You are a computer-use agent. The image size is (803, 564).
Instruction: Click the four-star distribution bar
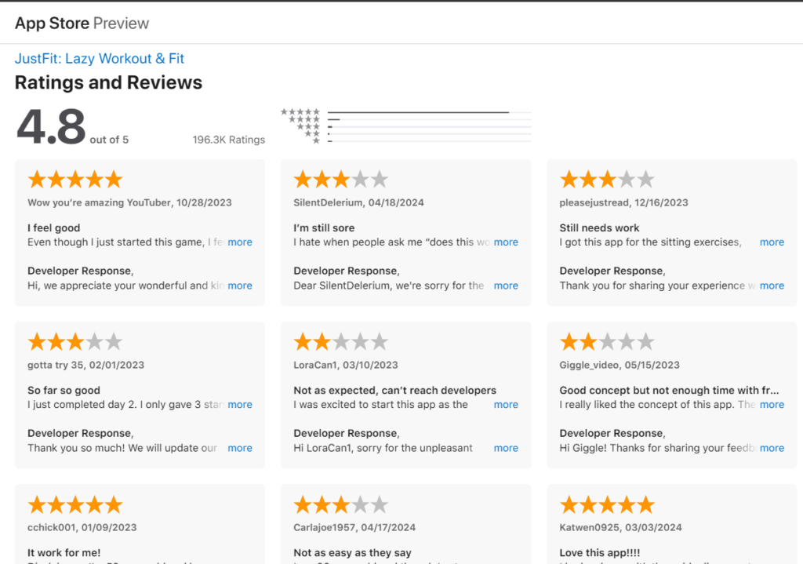[x=429, y=119]
